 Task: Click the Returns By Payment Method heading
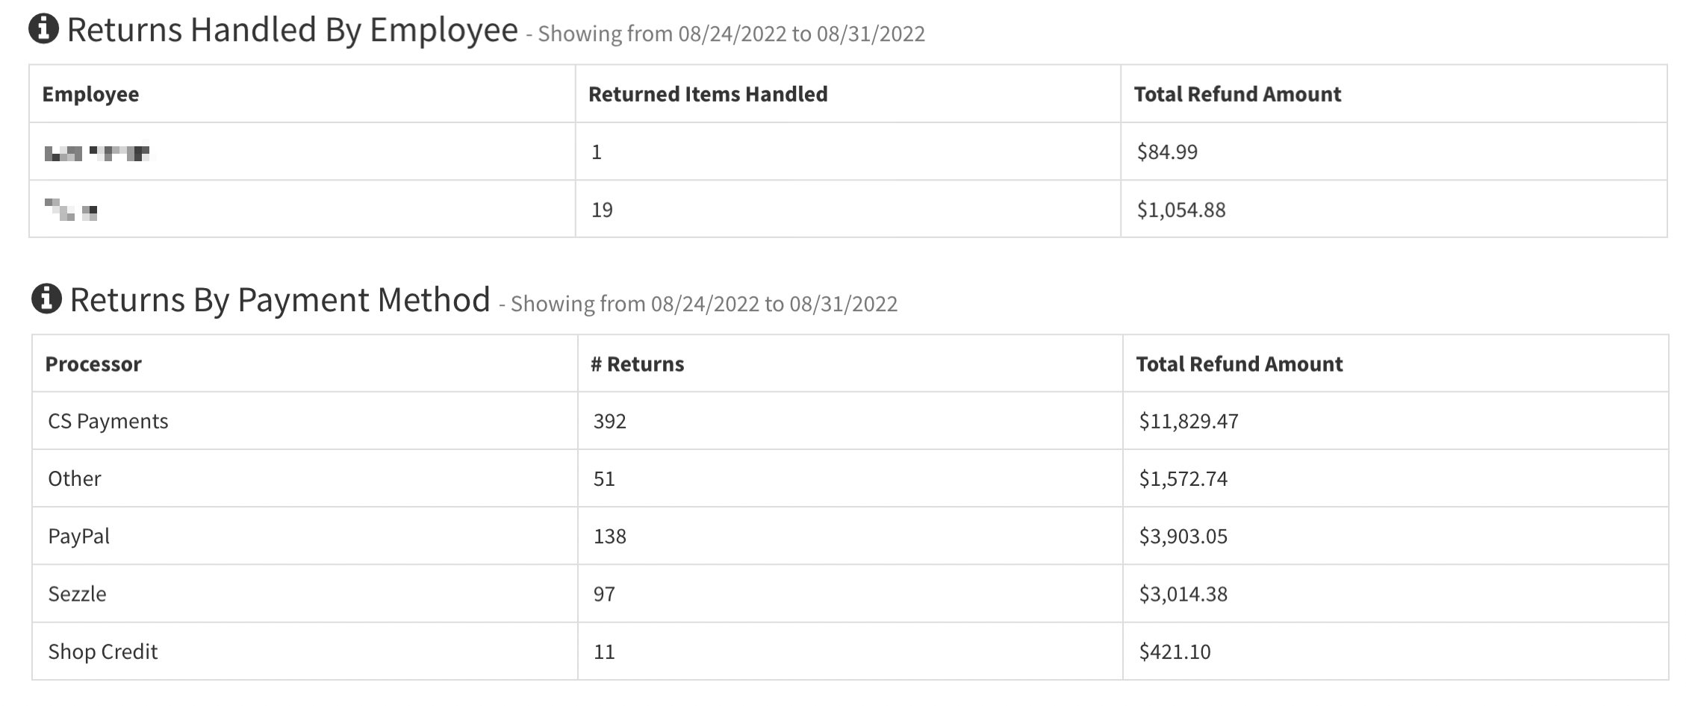pyautogui.click(x=280, y=300)
